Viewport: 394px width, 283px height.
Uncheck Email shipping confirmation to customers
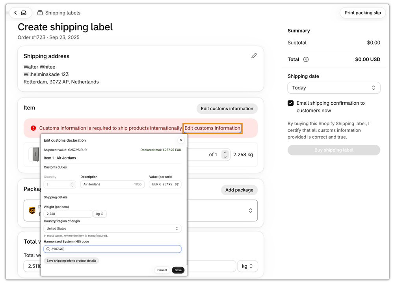tap(290, 103)
